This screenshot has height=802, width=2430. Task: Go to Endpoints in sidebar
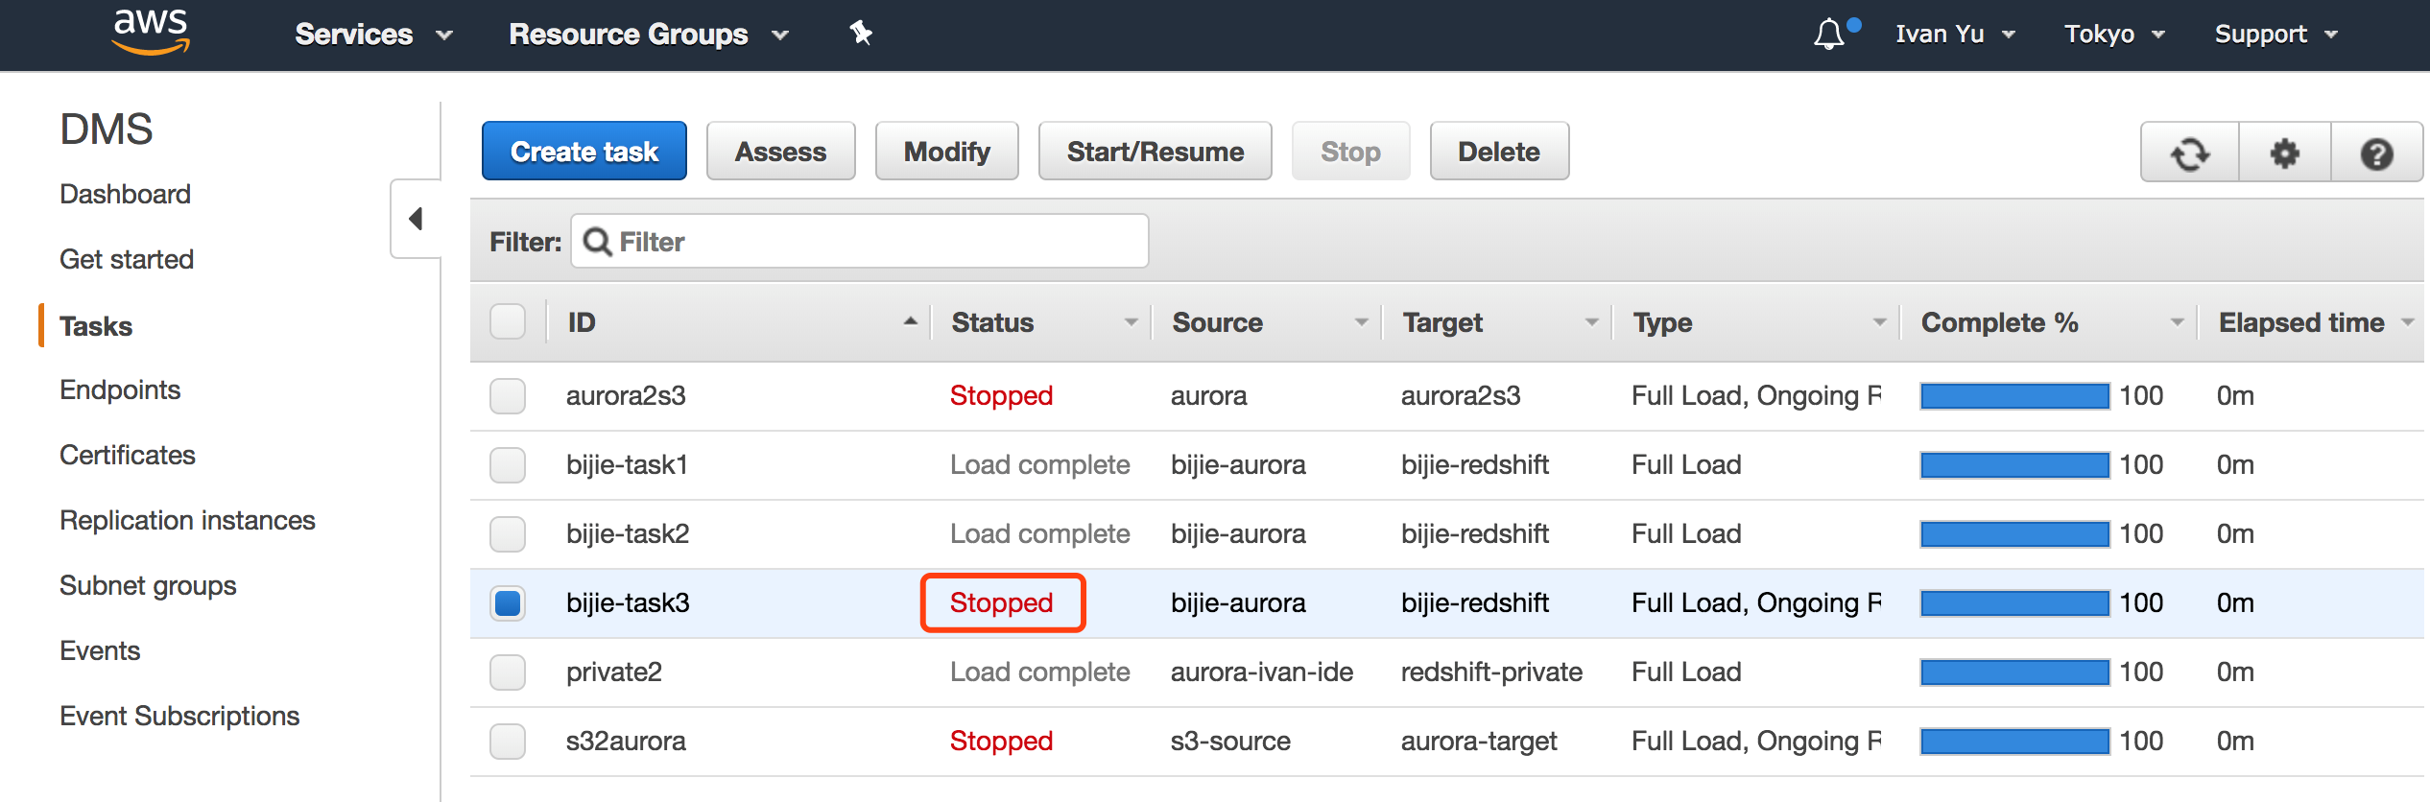tap(120, 389)
